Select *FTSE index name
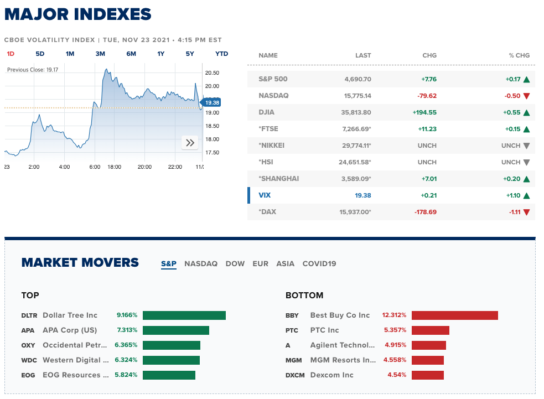The image size is (544, 399). (x=268, y=129)
